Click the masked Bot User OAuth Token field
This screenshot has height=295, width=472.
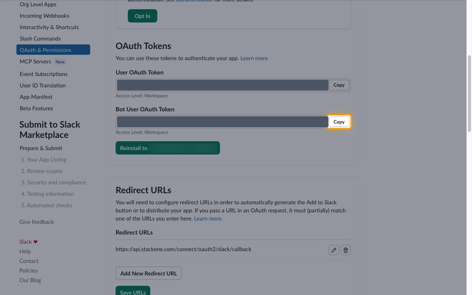222,122
